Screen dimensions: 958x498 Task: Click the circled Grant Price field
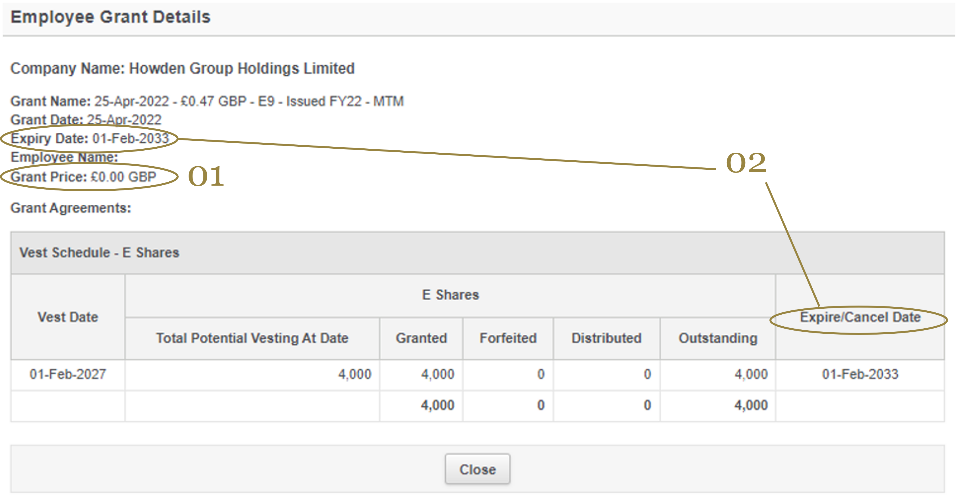point(83,177)
